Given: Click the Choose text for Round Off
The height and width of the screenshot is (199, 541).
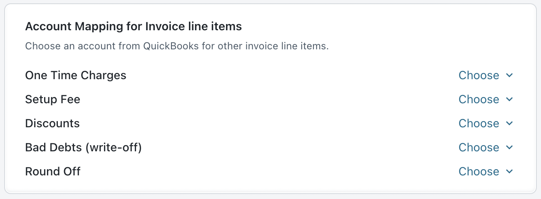Looking at the screenshot, I should (x=479, y=172).
